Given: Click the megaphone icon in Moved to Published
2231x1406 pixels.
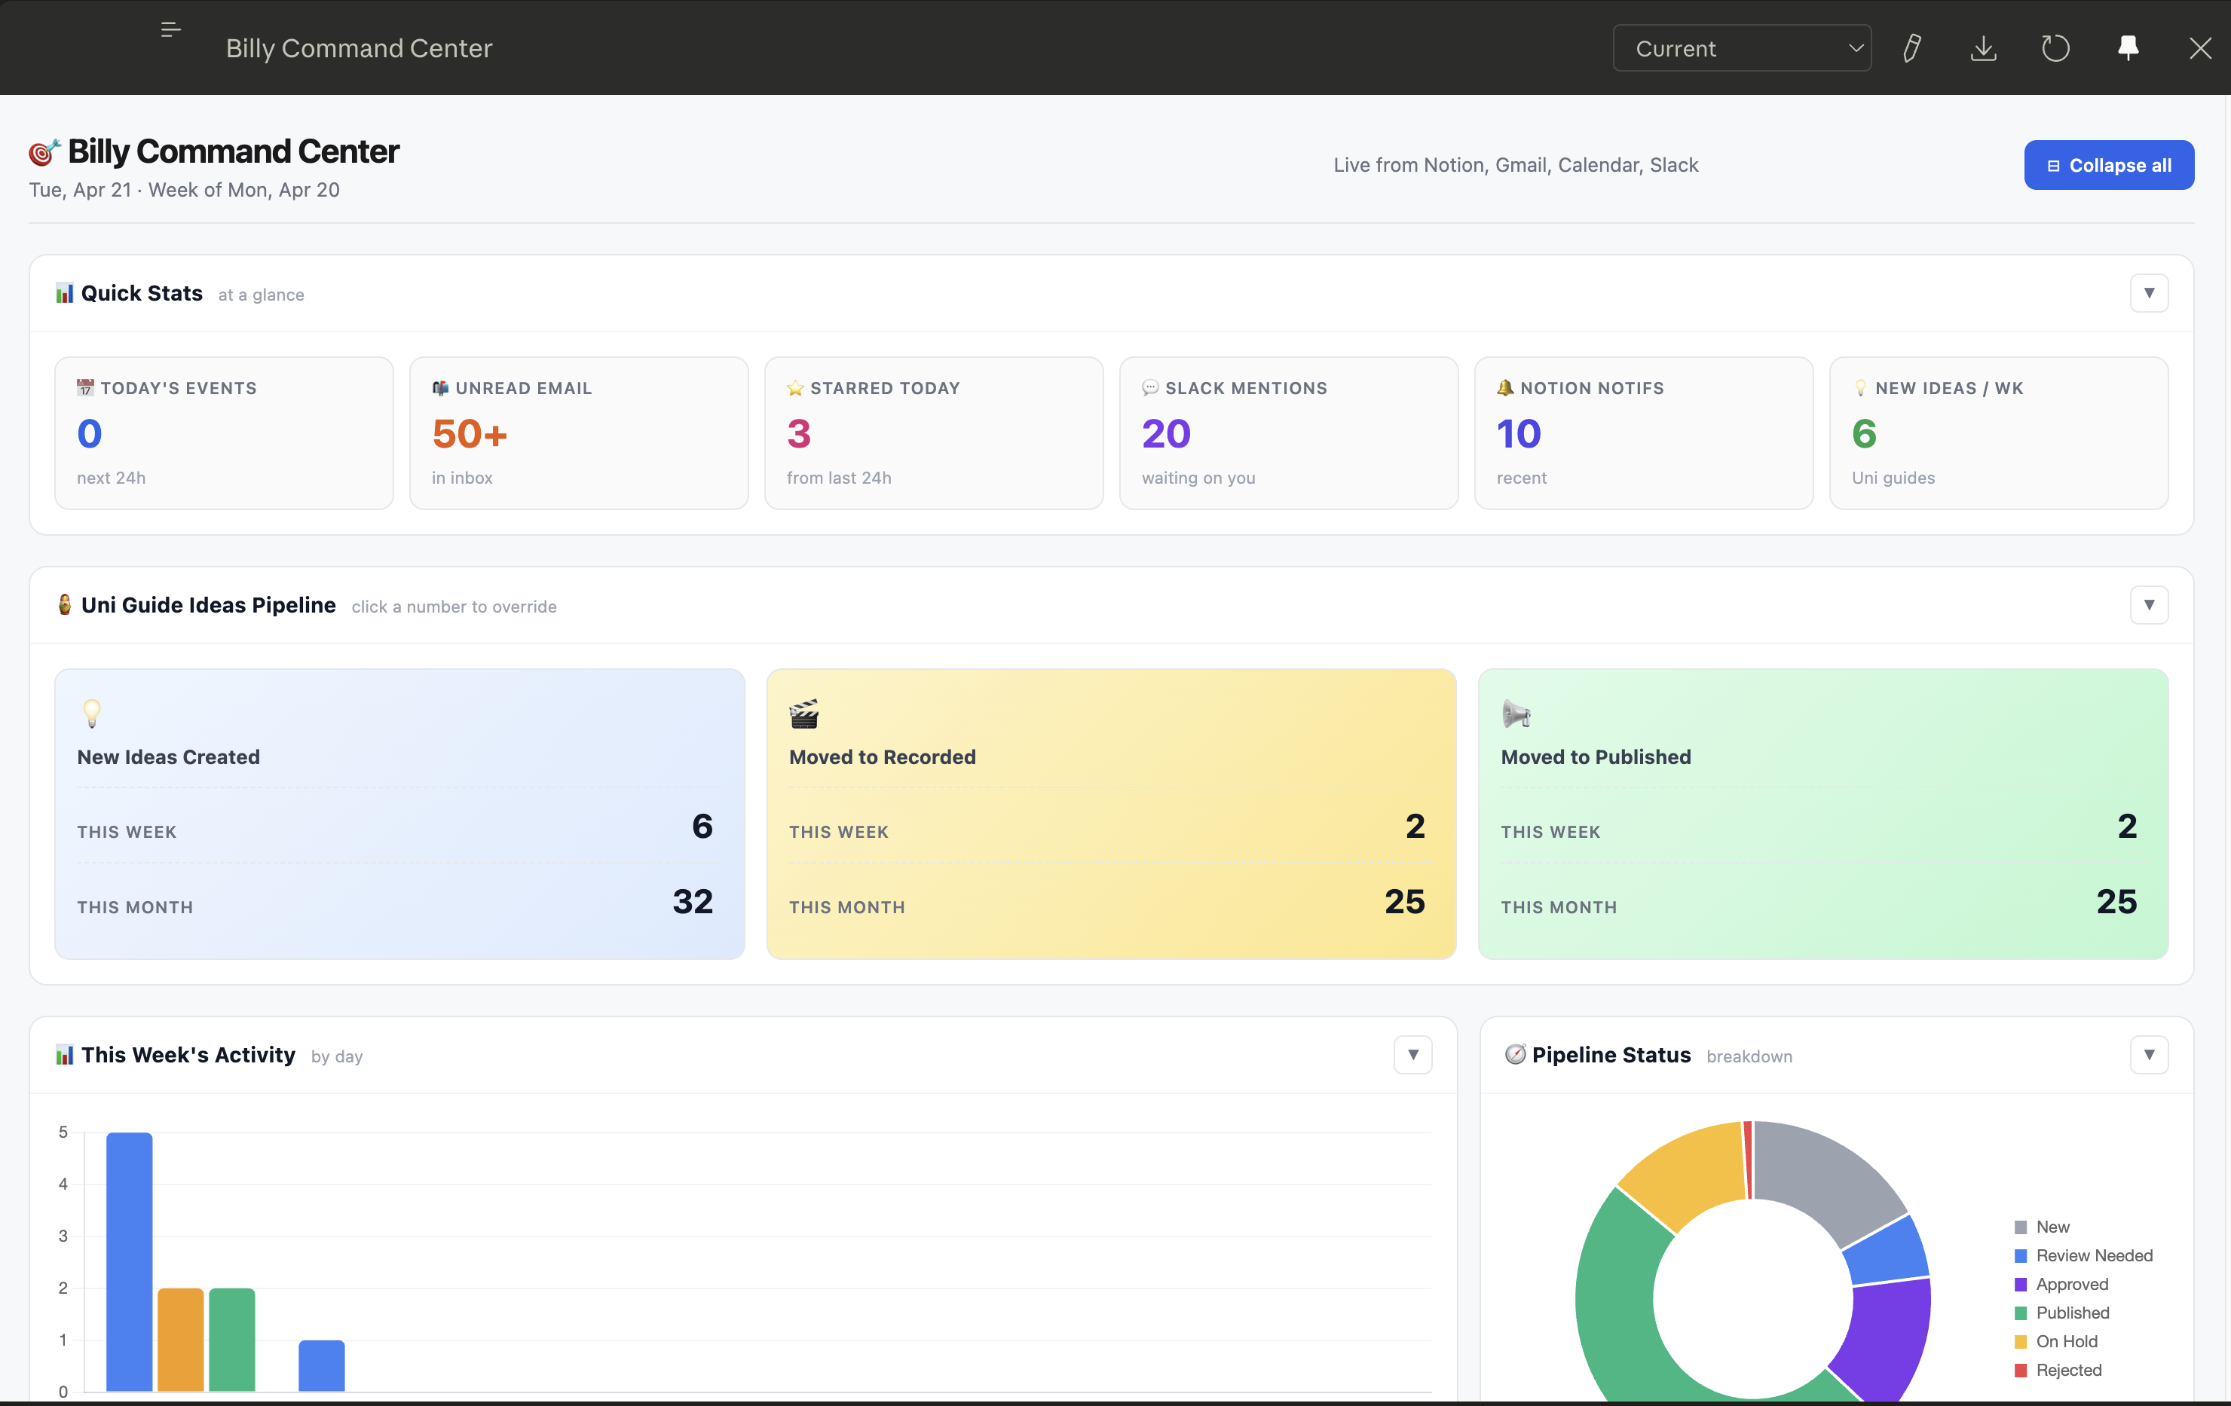Looking at the screenshot, I should [x=1516, y=714].
